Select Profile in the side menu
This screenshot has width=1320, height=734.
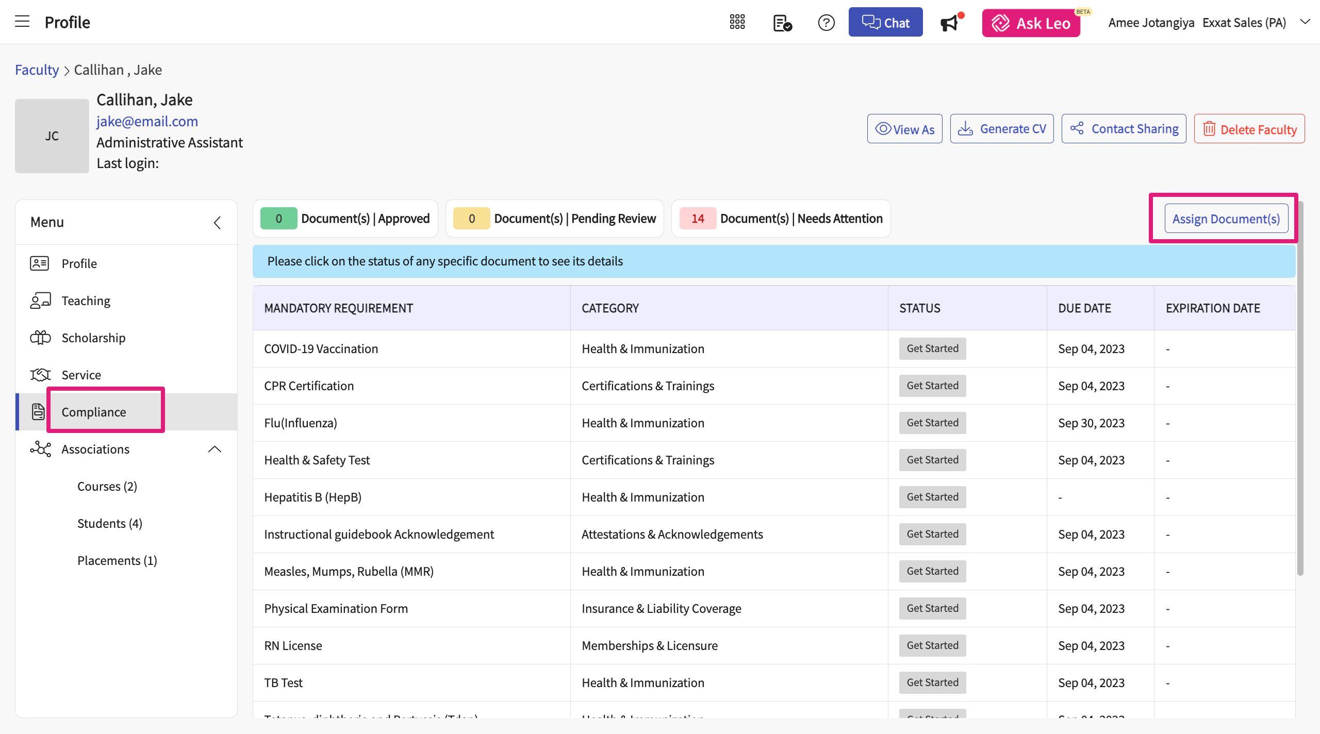(x=79, y=263)
